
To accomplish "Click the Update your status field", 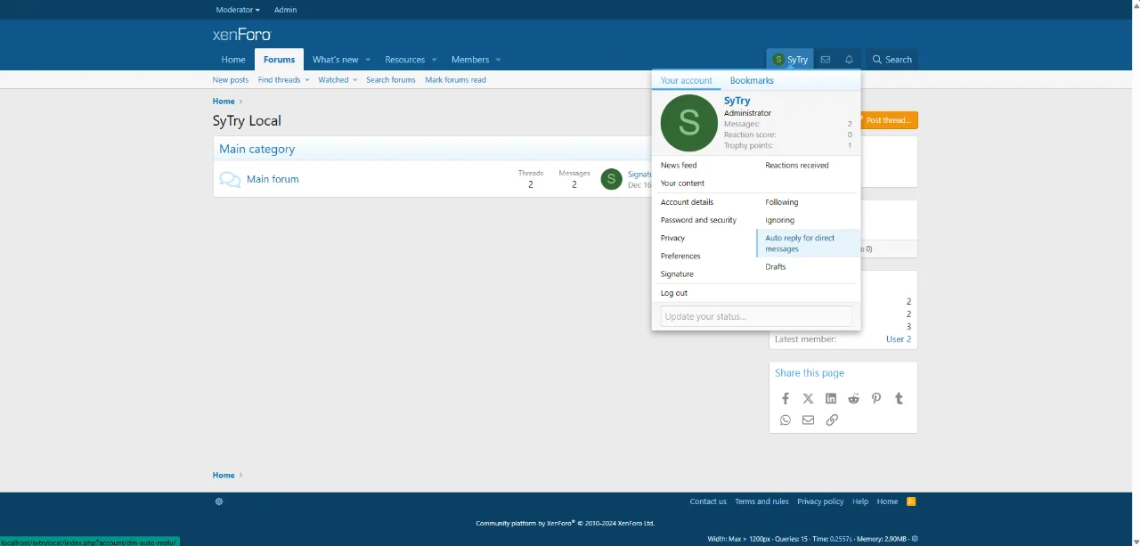I will (x=756, y=316).
